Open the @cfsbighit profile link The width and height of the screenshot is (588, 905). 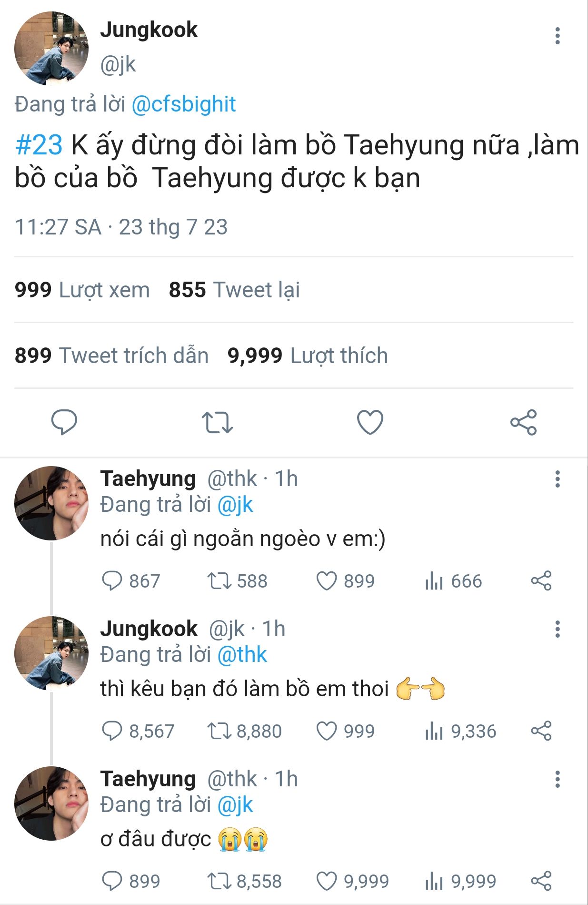(x=183, y=104)
